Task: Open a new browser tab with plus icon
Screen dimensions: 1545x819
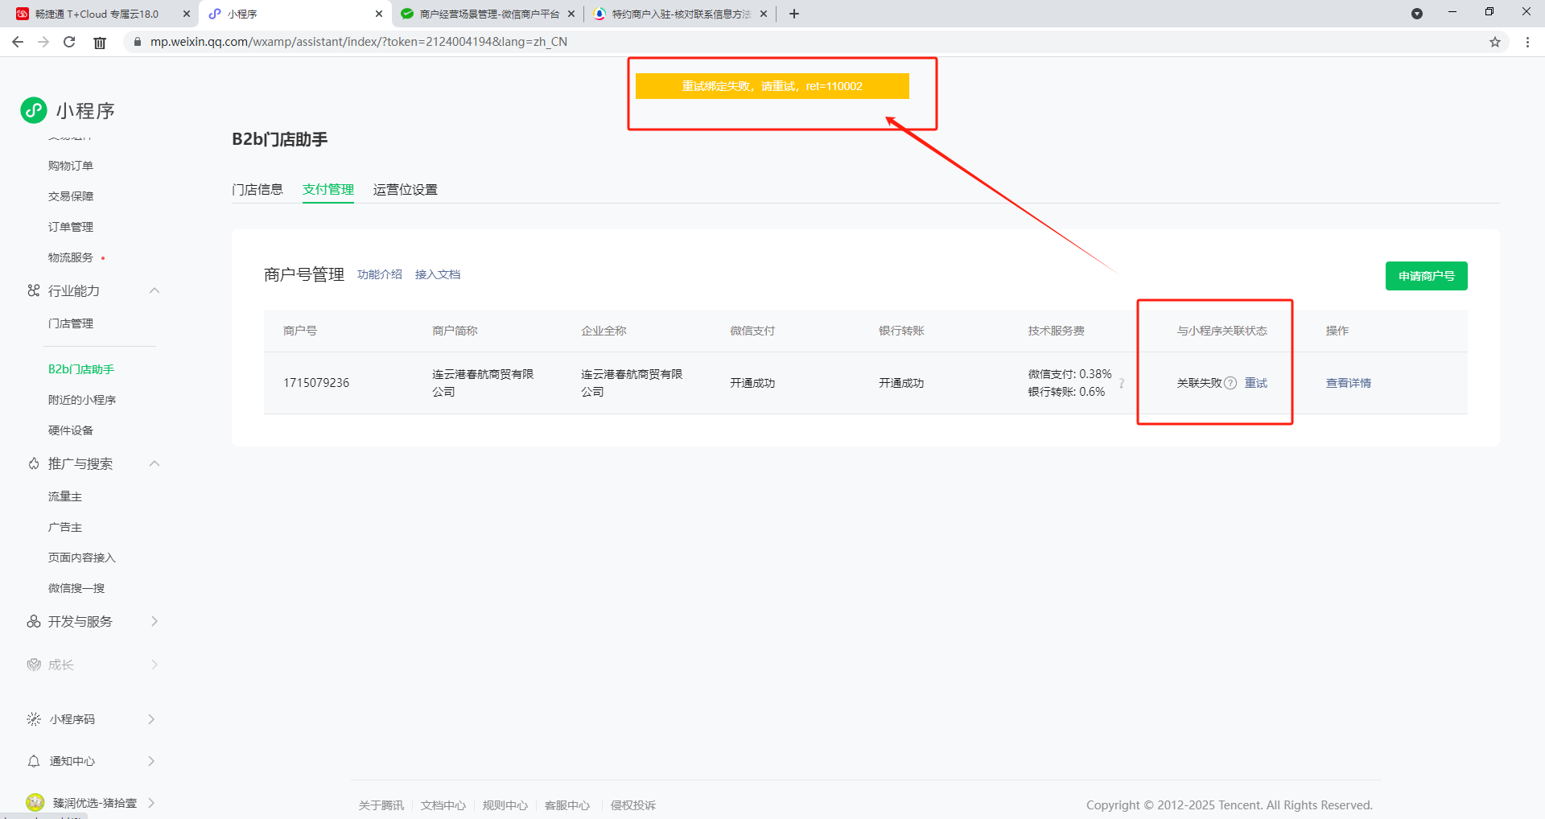Action: click(x=794, y=14)
